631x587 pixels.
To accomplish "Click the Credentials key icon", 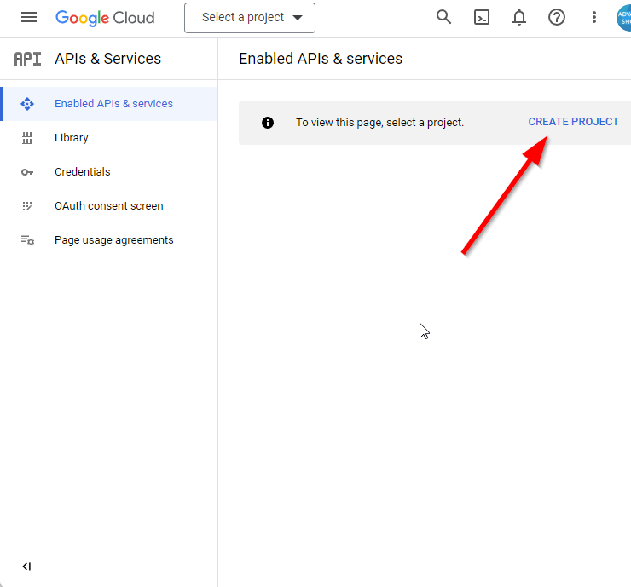I will [27, 172].
